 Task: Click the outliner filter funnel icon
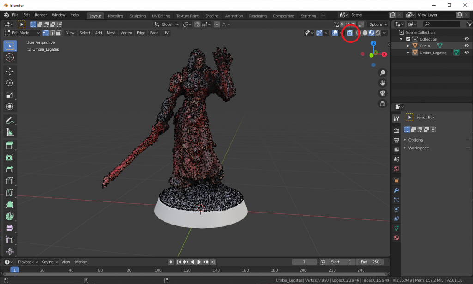pyautogui.click(x=470, y=24)
